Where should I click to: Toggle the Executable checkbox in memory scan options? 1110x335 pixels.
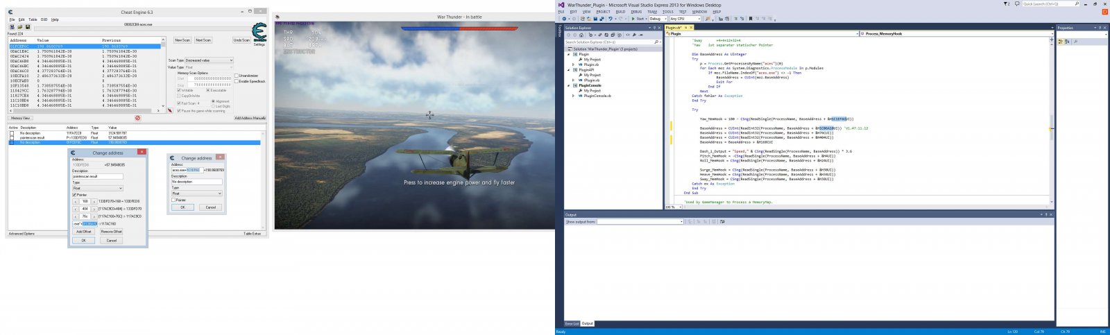pos(208,90)
